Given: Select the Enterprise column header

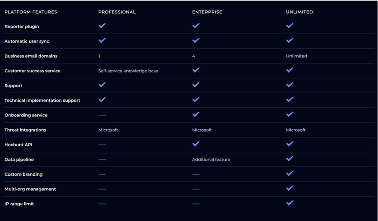Looking at the screenshot, I should pos(207,12).
